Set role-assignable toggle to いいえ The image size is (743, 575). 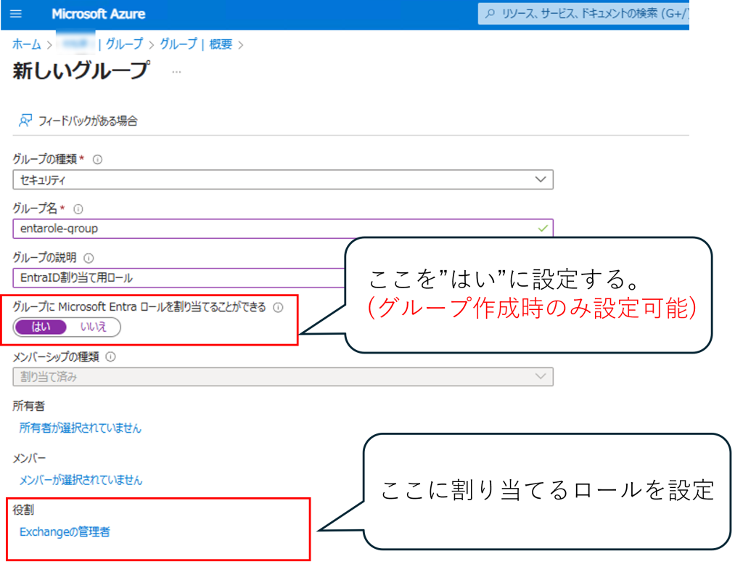[x=94, y=327]
